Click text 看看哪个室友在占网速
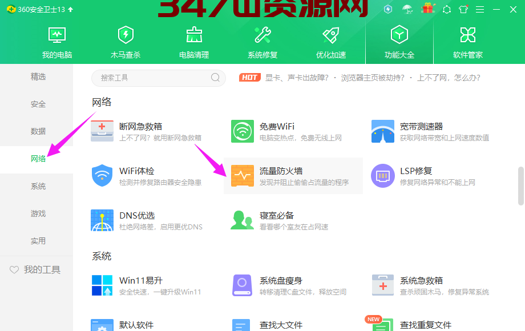The height and width of the screenshot is (331, 525). pyautogui.click(x=294, y=227)
